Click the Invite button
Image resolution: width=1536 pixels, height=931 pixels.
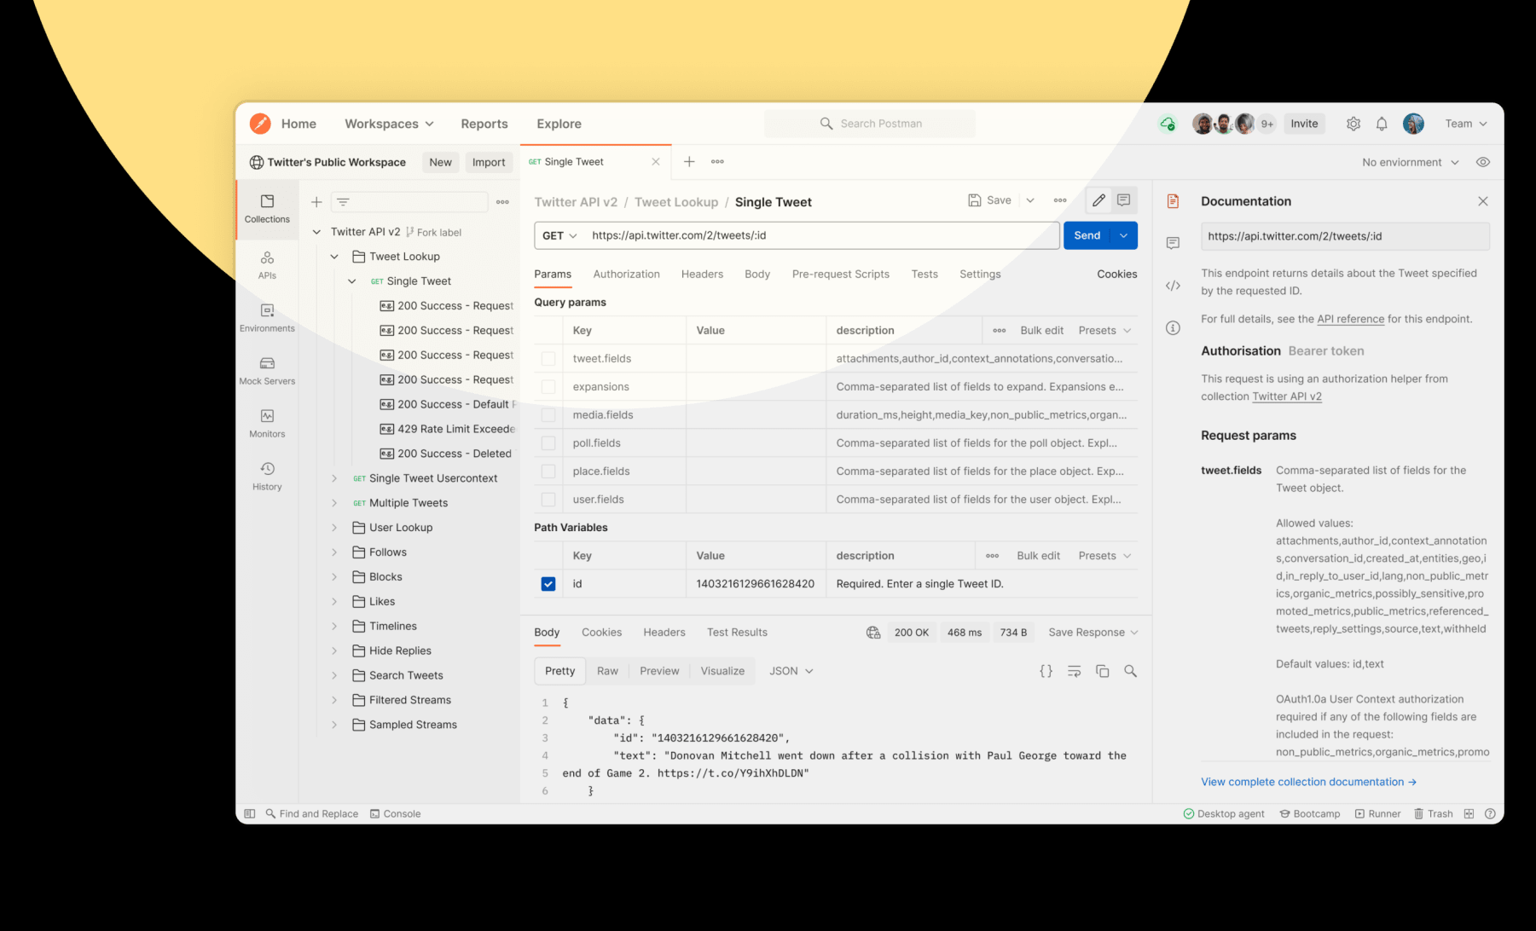pos(1304,124)
